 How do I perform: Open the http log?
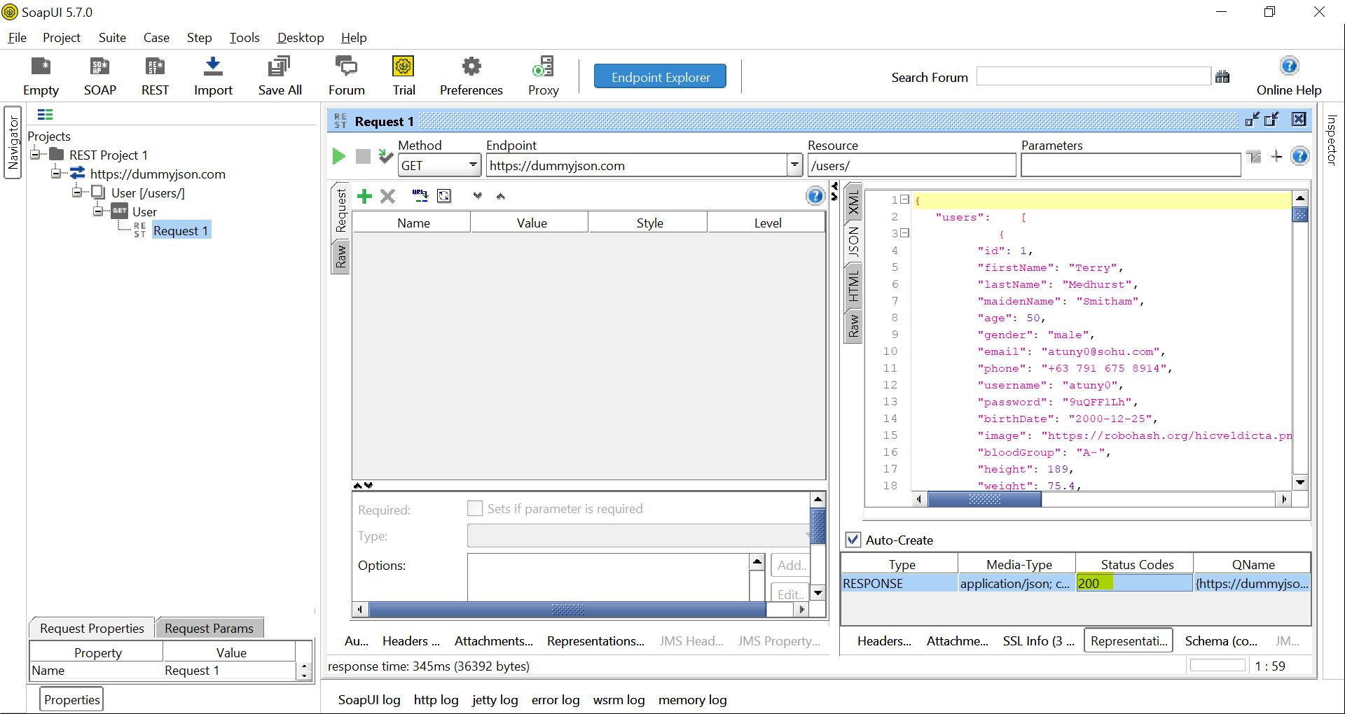(436, 699)
